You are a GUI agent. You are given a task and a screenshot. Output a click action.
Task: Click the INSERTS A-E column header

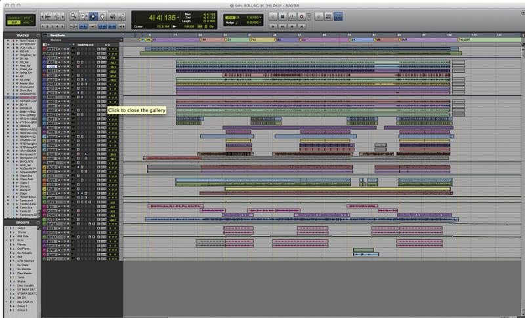(x=84, y=45)
